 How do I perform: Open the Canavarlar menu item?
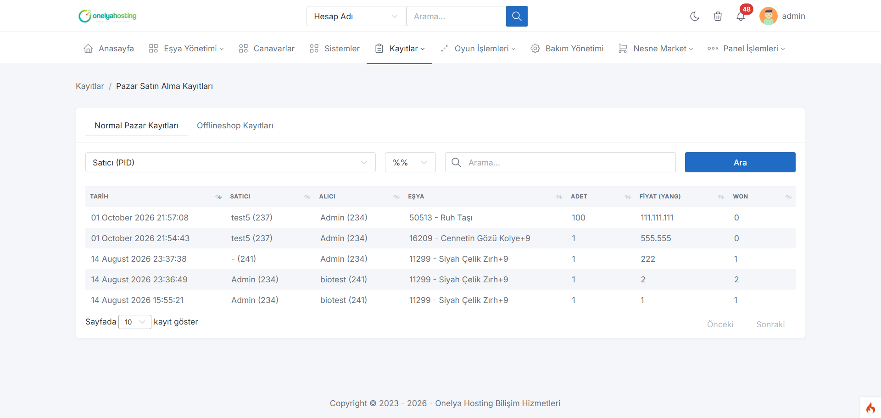click(x=267, y=49)
